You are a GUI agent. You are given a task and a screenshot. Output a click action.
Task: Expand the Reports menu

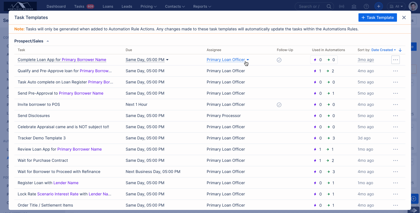click(202, 6)
